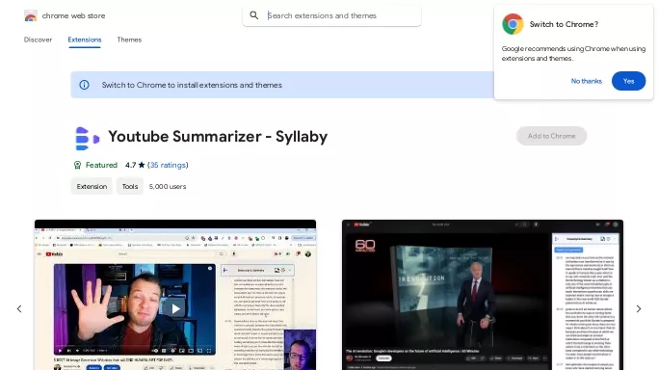
Task: Click the Add to Chrome button
Action: click(x=551, y=136)
